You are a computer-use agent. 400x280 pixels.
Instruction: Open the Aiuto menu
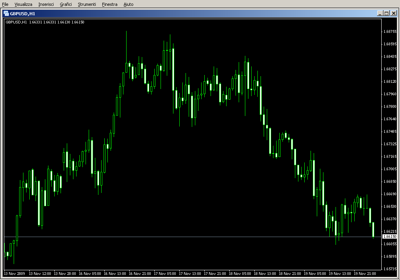click(128, 4)
